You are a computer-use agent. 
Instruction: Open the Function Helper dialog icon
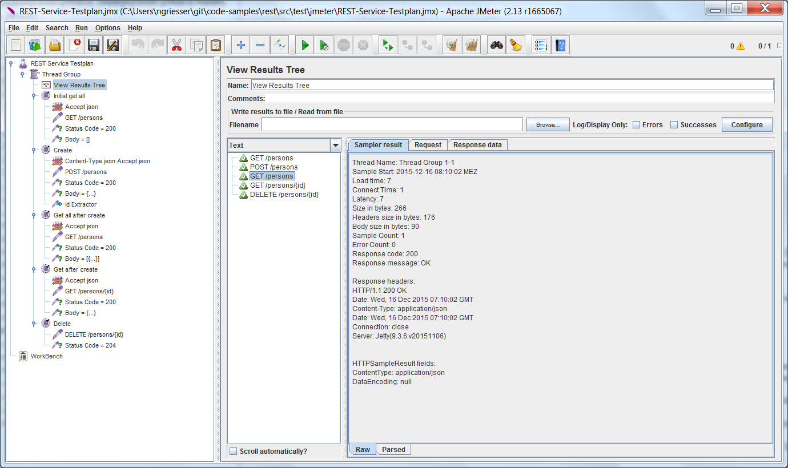point(541,45)
